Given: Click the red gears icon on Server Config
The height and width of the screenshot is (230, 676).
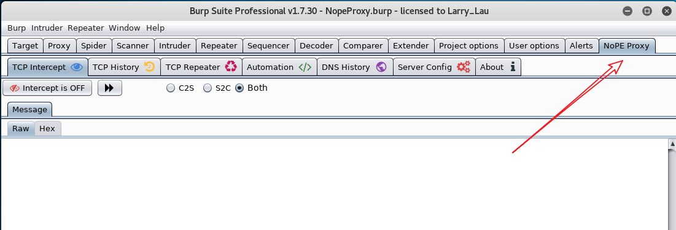Looking at the screenshot, I should [464, 67].
